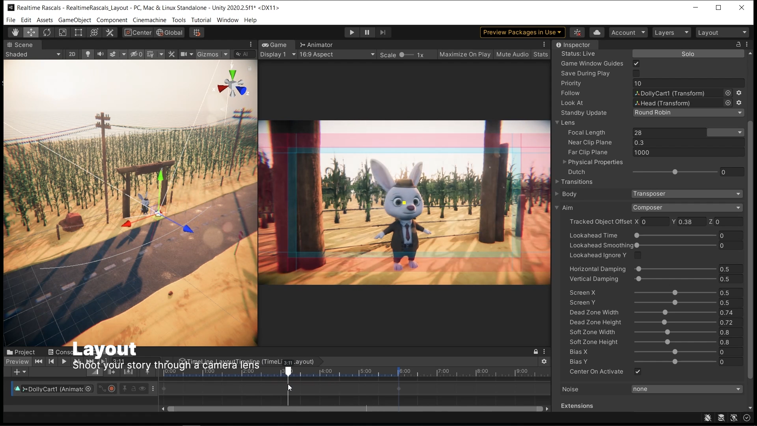Open the Aim Composer dropdown
Viewport: 757px width, 426px height.
tap(686, 207)
